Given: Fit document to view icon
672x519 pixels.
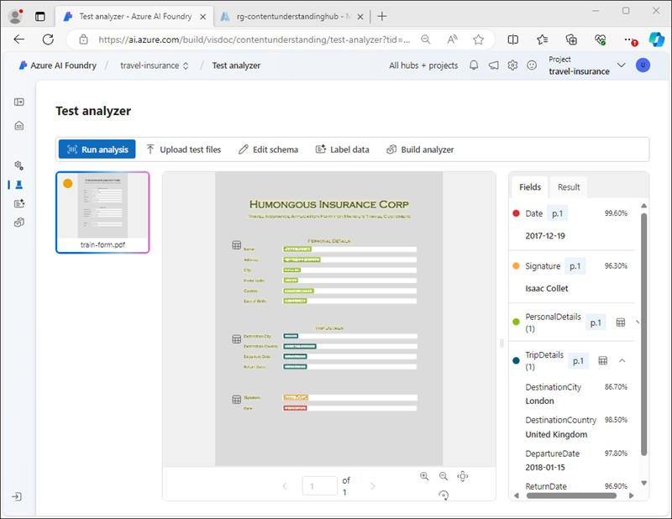Looking at the screenshot, I should tap(463, 476).
